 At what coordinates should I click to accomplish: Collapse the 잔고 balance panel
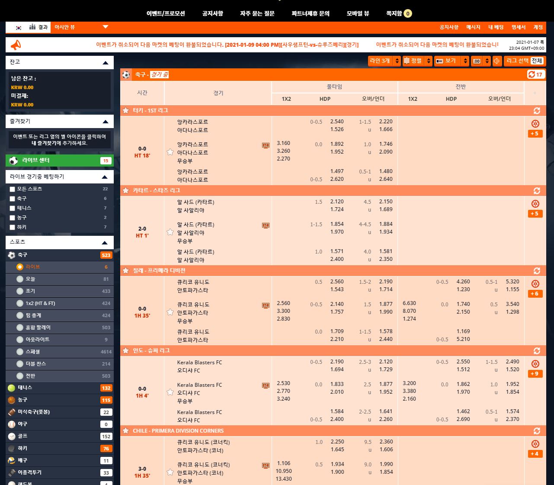pos(105,63)
